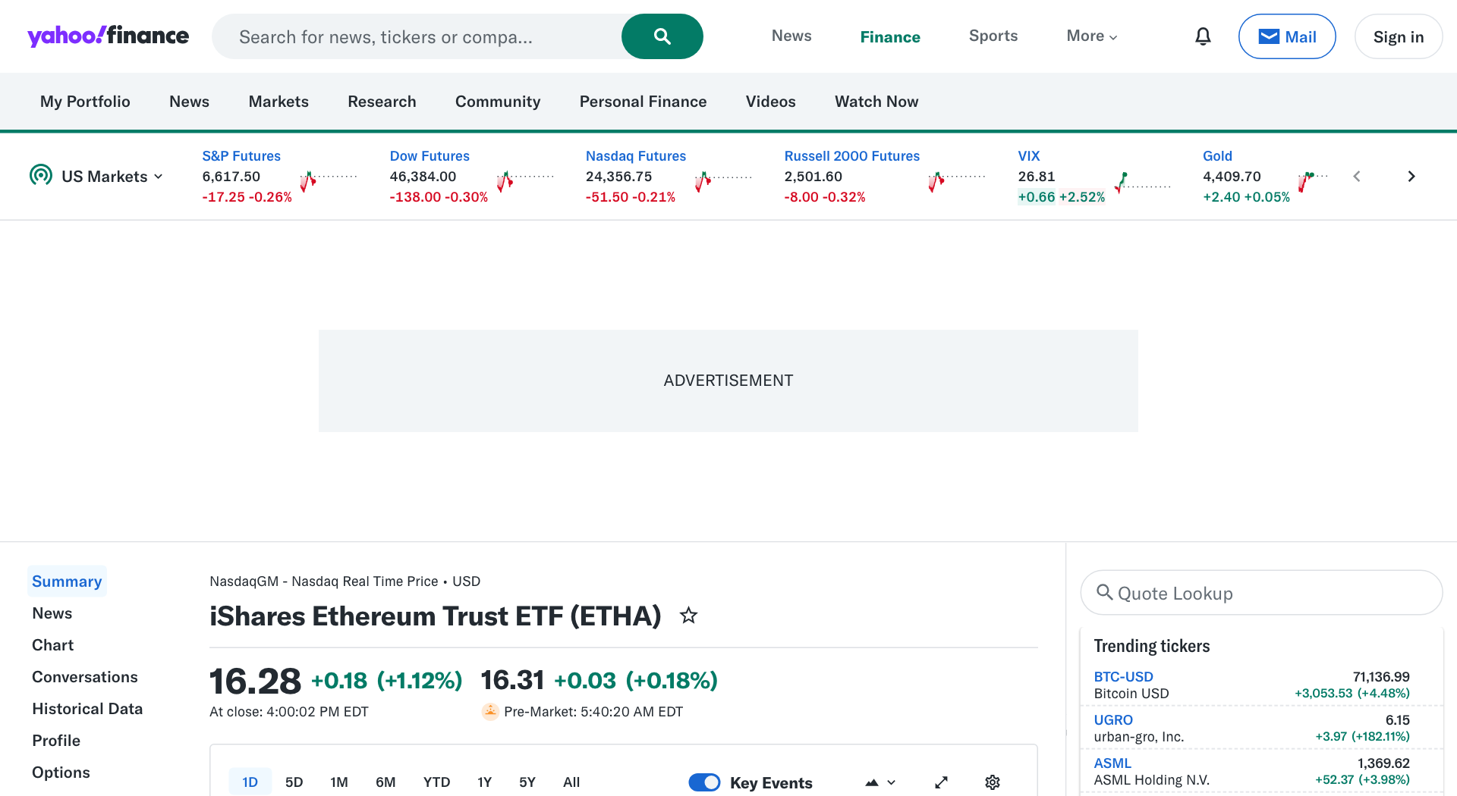Click the US Markets live signal icon

tap(41, 175)
